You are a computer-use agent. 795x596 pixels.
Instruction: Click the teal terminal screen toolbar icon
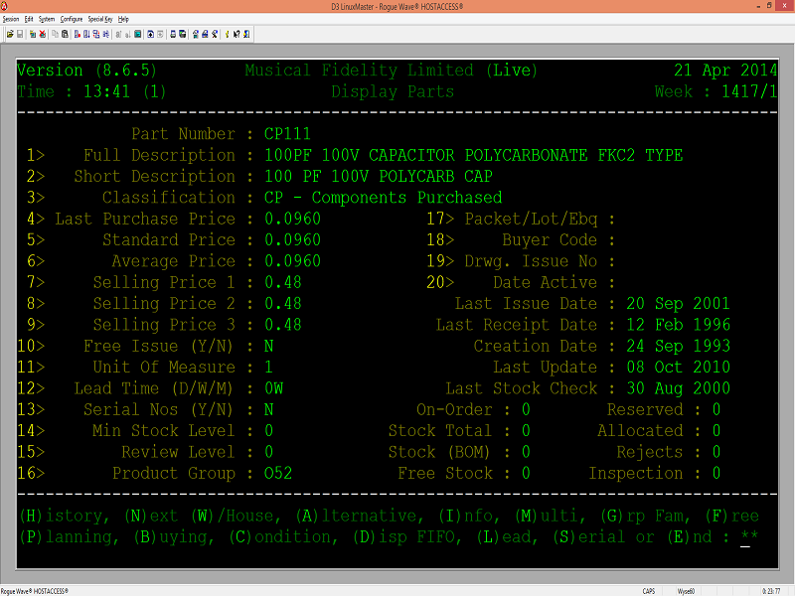pyautogui.click(x=137, y=34)
